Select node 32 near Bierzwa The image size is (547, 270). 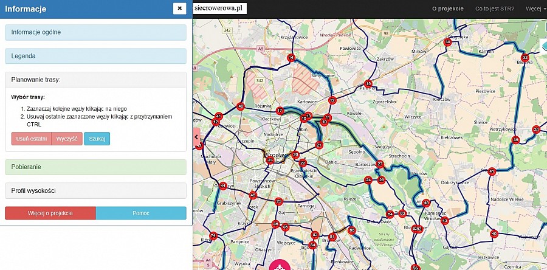tap(525, 58)
